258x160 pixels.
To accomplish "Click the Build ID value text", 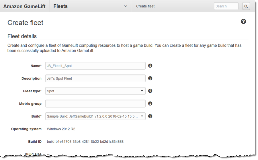I will click(85, 142).
